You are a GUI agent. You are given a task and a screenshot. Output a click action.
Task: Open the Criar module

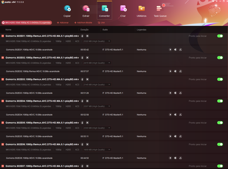(123, 11)
